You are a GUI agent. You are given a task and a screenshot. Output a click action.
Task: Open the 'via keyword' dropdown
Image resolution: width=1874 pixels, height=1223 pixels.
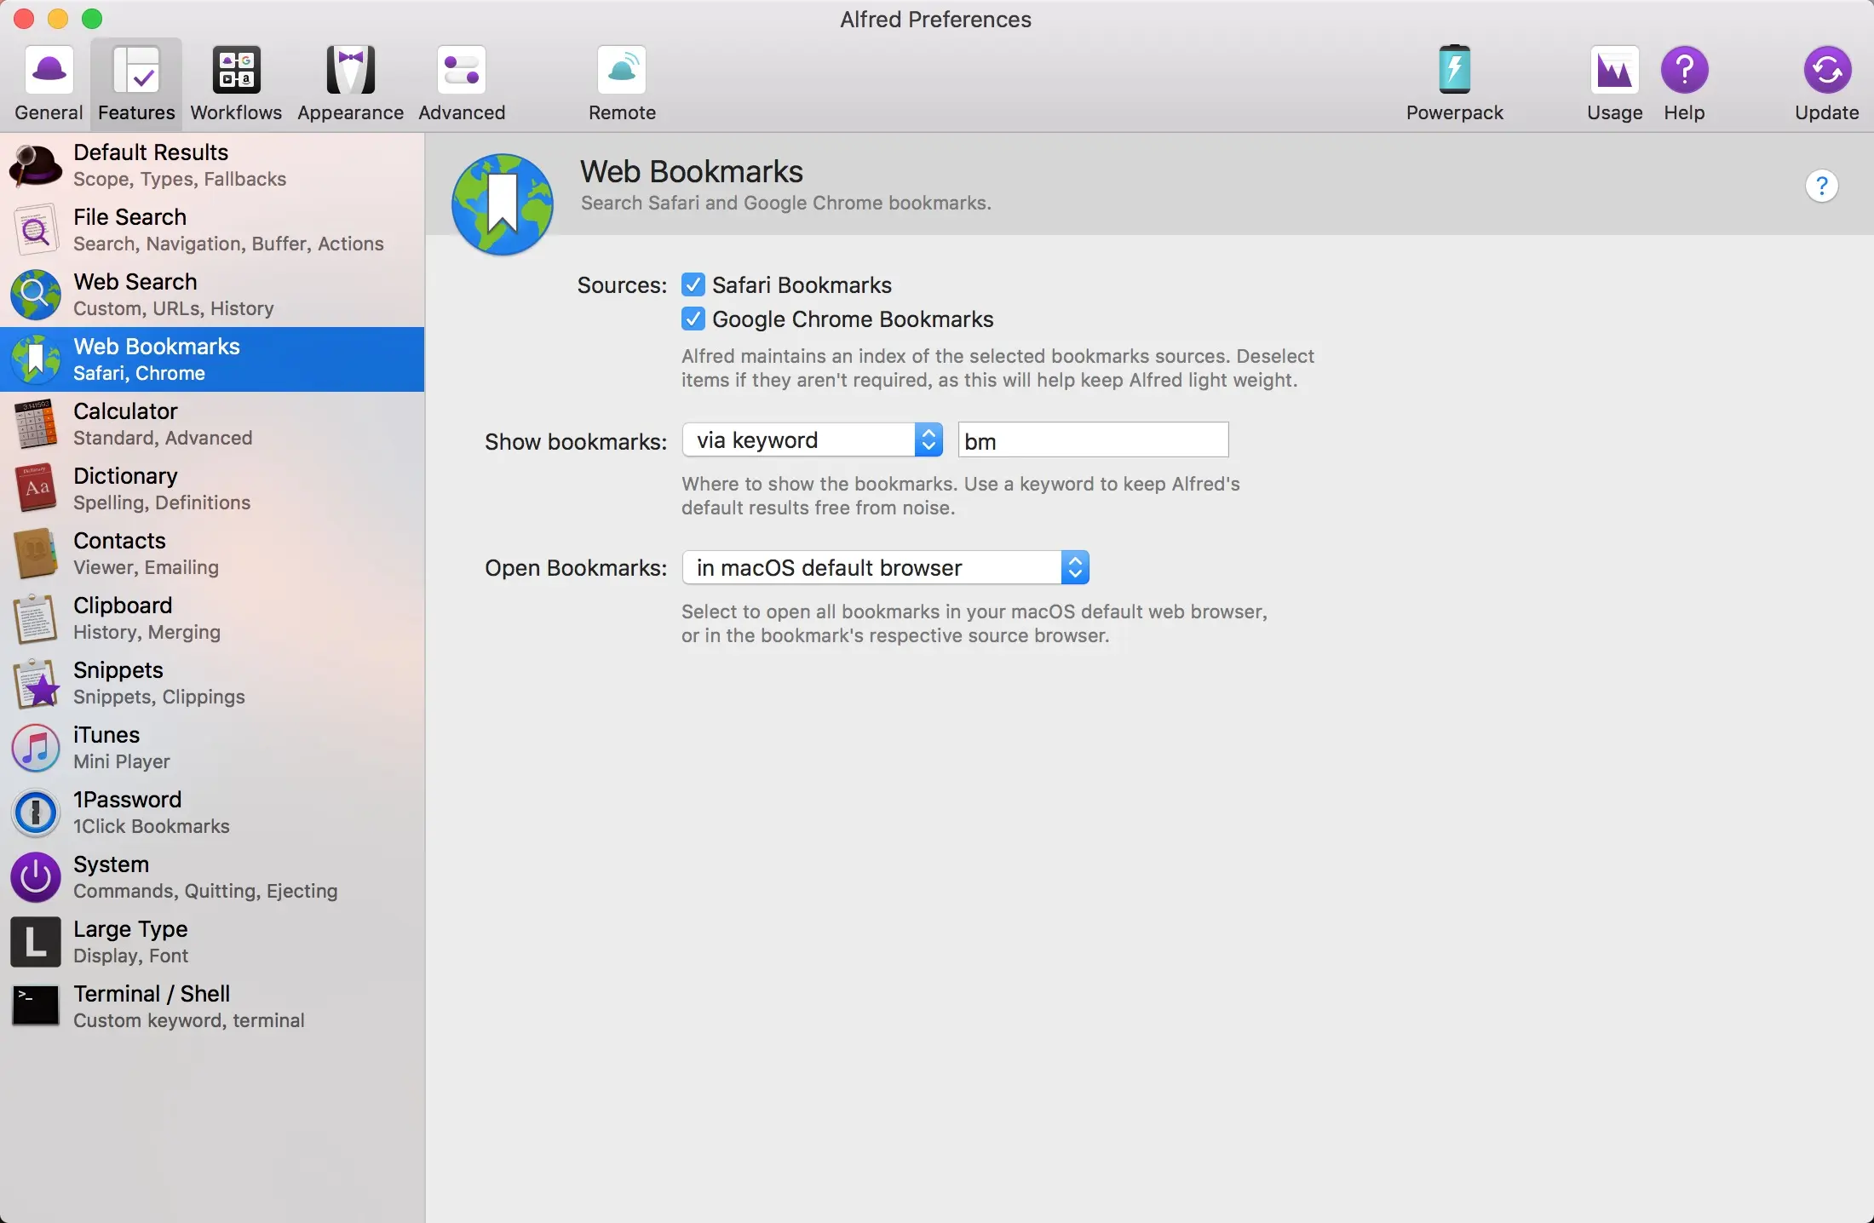pos(812,440)
